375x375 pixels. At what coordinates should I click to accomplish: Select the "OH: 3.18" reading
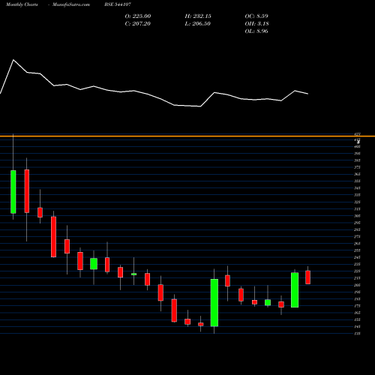256,24
